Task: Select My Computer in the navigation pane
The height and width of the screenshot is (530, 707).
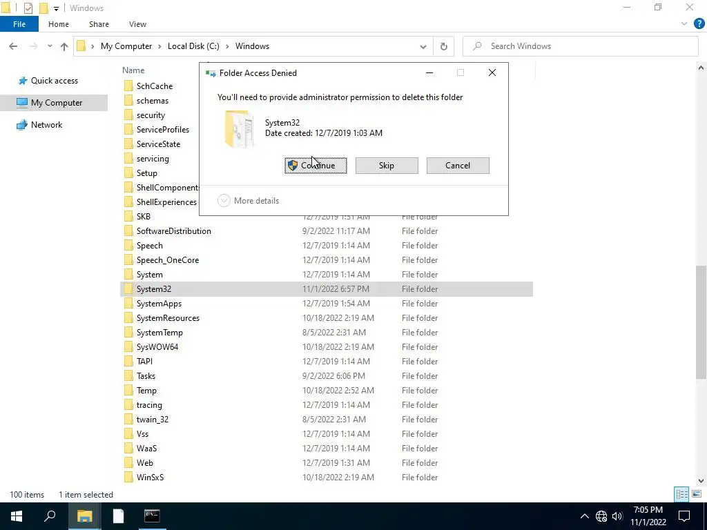Action: click(x=54, y=103)
